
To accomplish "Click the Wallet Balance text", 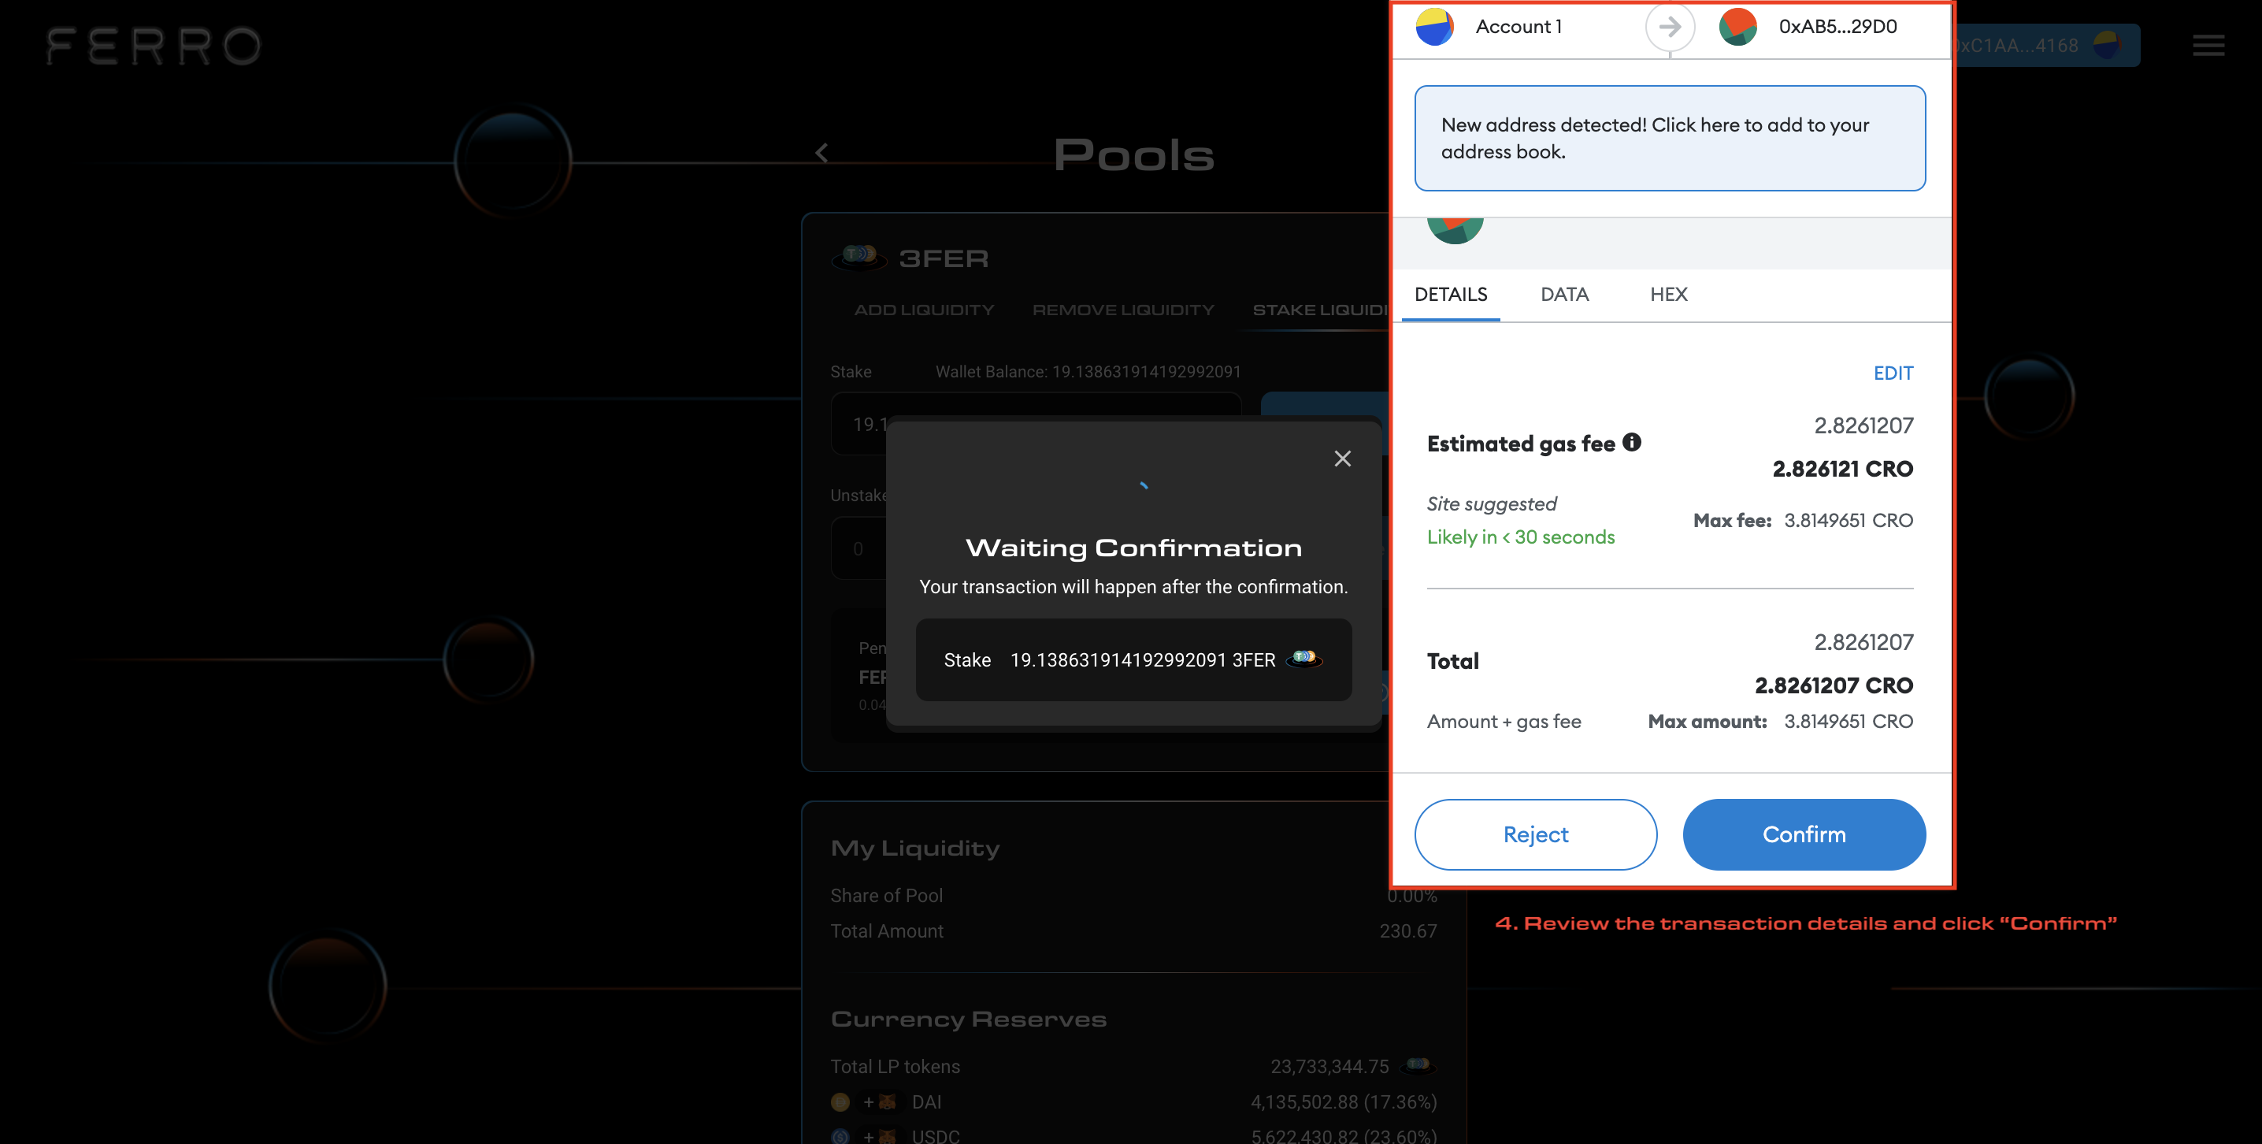I will (x=1088, y=372).
